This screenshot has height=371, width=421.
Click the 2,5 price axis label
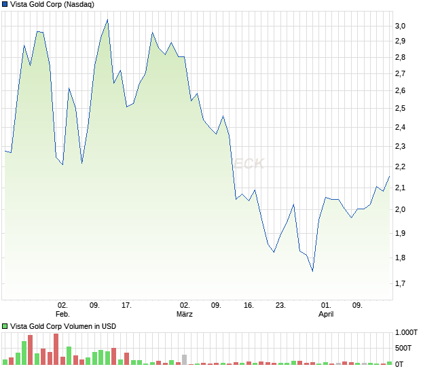point(400,109)
